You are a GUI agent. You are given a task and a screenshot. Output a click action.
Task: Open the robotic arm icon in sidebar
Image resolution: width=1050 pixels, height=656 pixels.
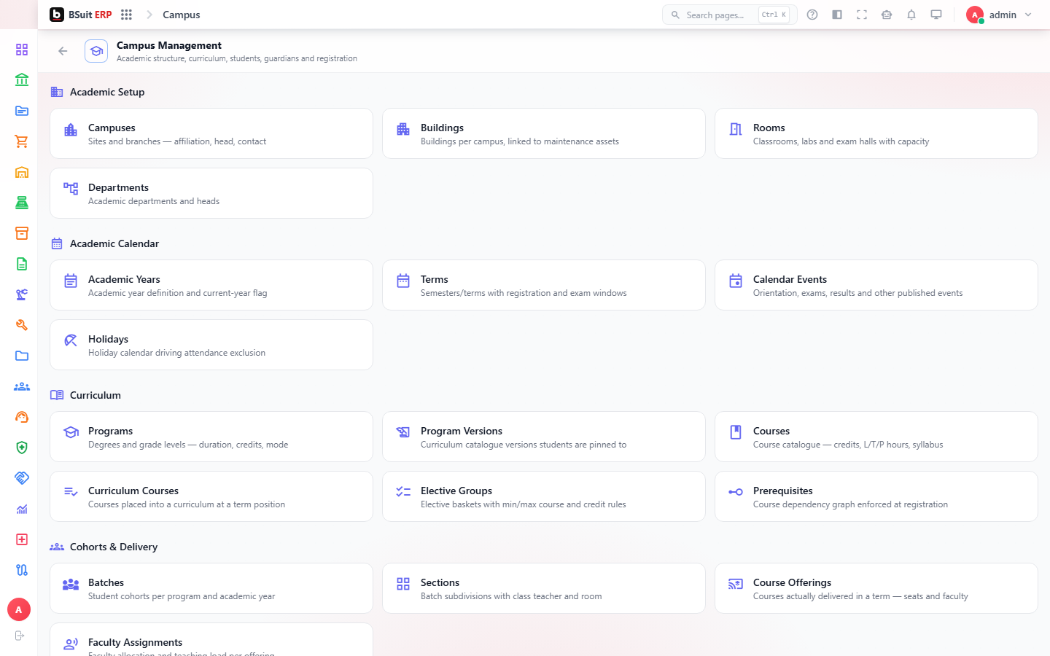[22, 294]
